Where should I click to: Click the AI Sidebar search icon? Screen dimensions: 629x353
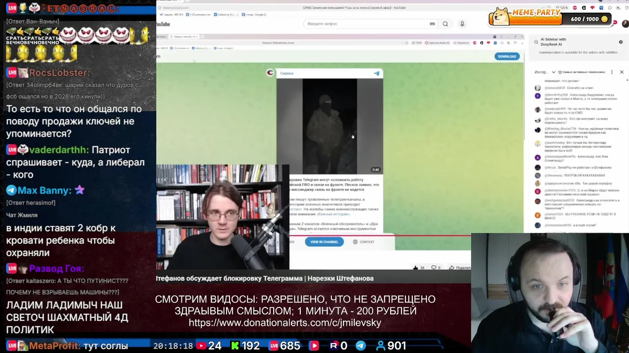point(536,42)
